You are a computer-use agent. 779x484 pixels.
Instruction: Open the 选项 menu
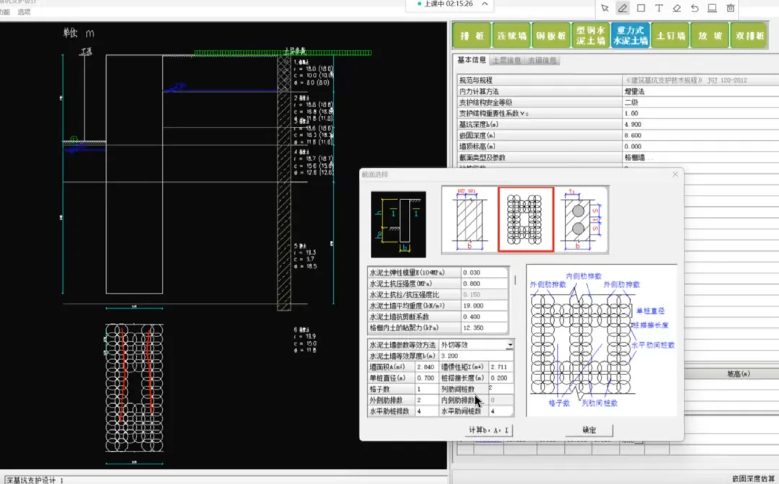pyautogui.click(x=24, y=12)
